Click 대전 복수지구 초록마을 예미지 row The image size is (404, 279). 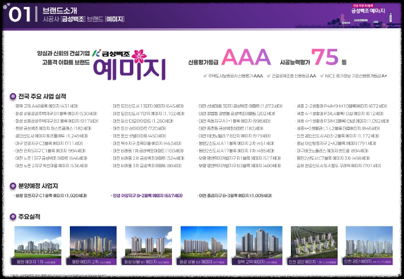point(147,144)
